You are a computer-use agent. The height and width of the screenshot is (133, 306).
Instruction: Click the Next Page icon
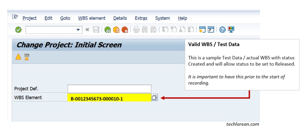(182, 30)
